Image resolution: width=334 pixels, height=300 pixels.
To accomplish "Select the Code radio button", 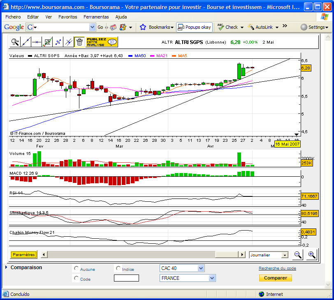I will [x=76, y=278].
